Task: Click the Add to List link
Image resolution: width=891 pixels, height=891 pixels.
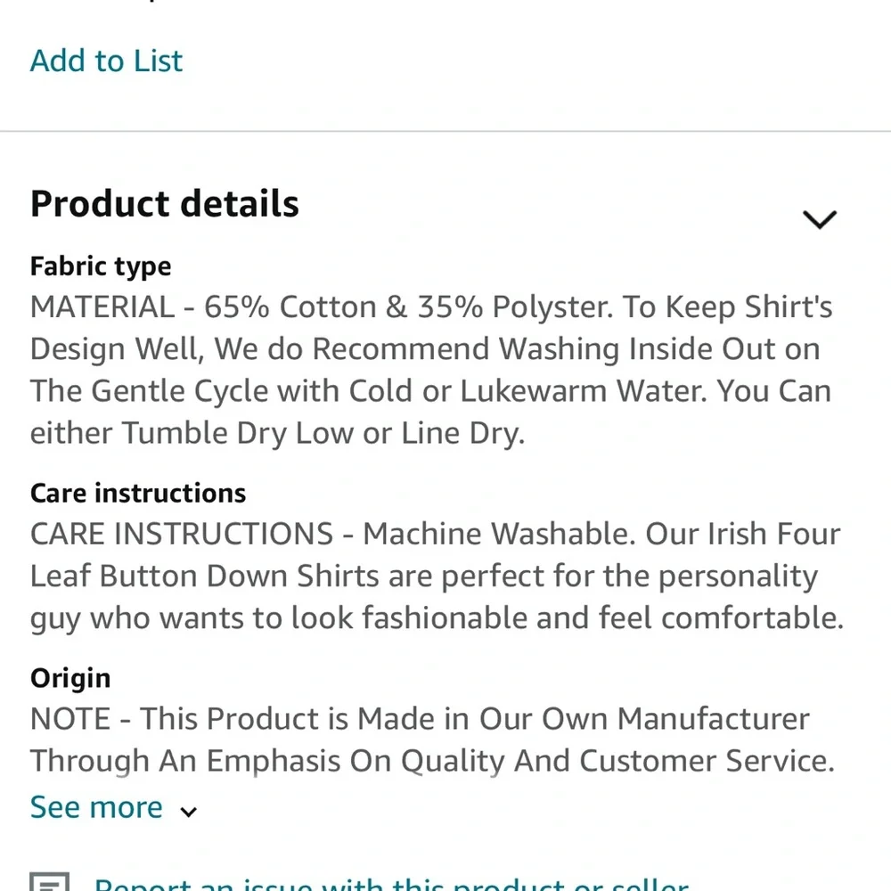Action: coord(106,61)
